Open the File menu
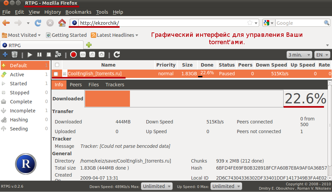 [6, 12]
